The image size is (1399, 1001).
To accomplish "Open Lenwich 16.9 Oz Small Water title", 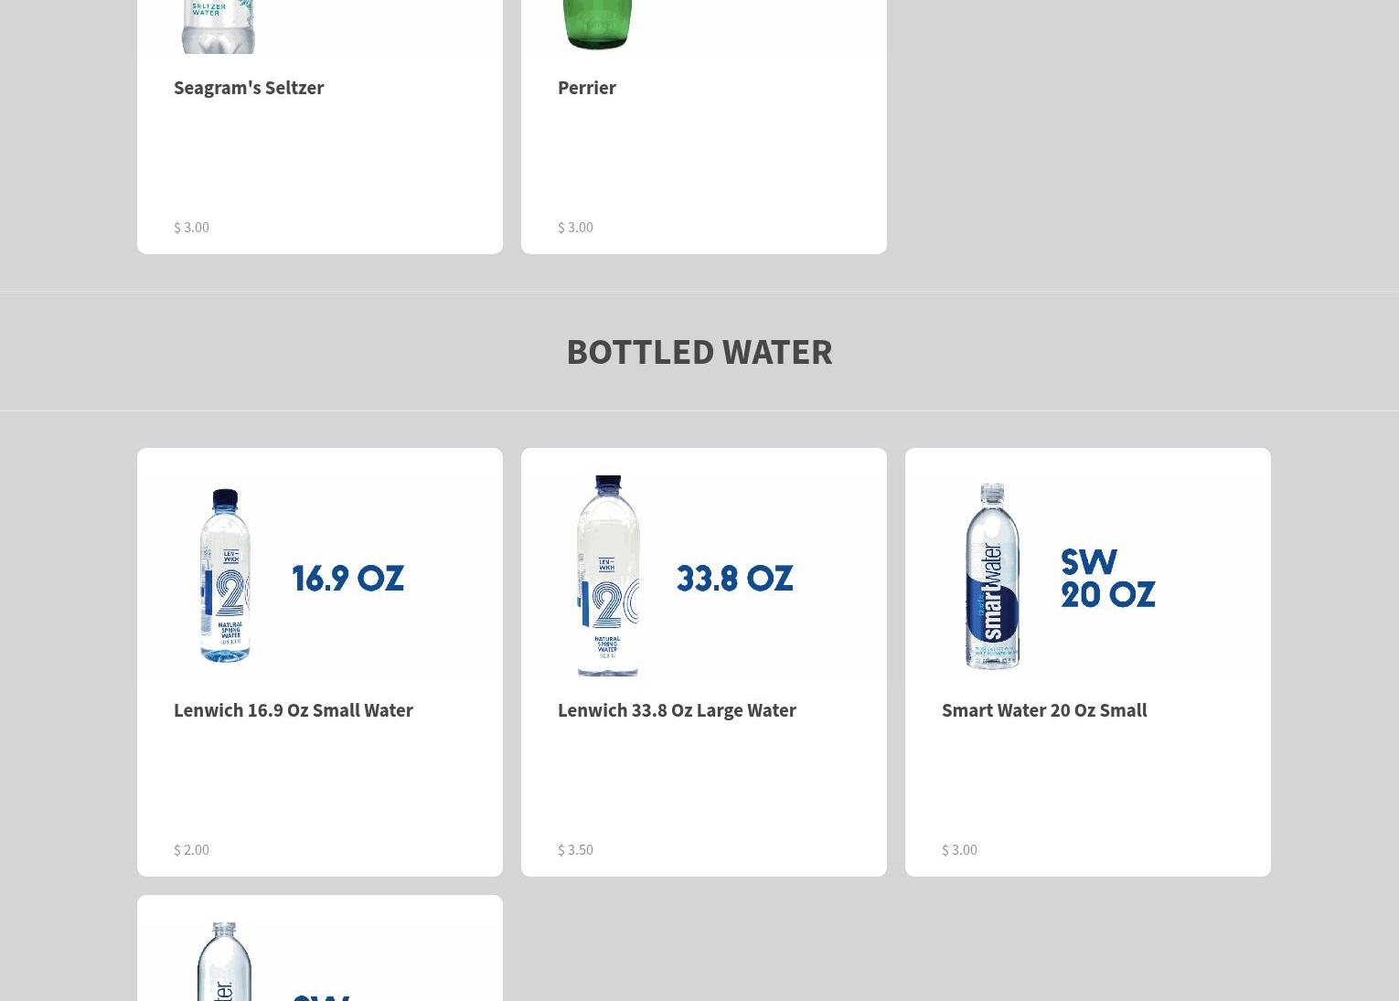I will 294,709.
